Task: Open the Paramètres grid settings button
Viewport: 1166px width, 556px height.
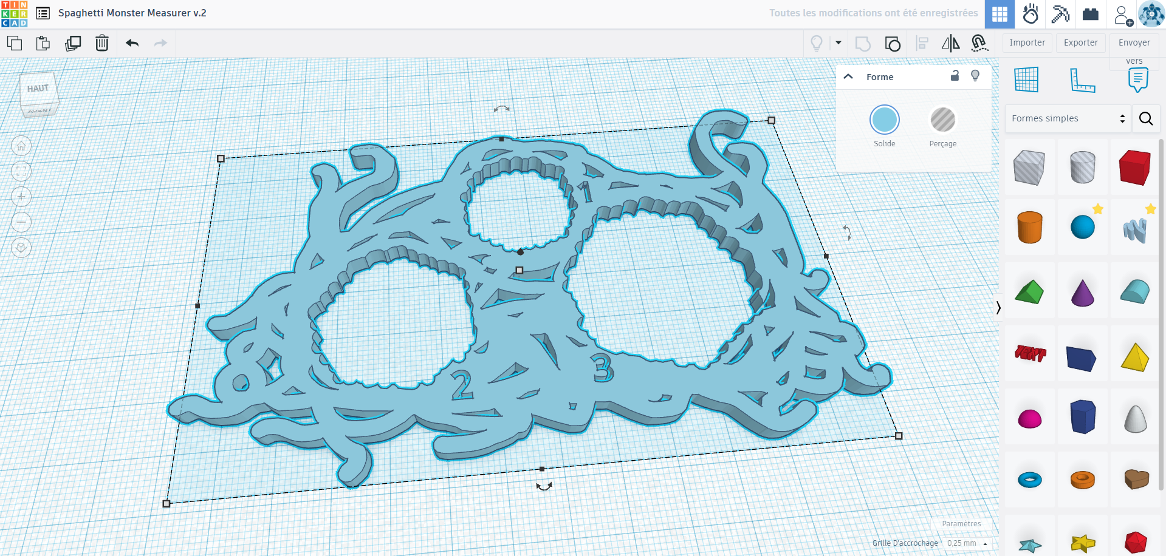Action: point(961,523)
